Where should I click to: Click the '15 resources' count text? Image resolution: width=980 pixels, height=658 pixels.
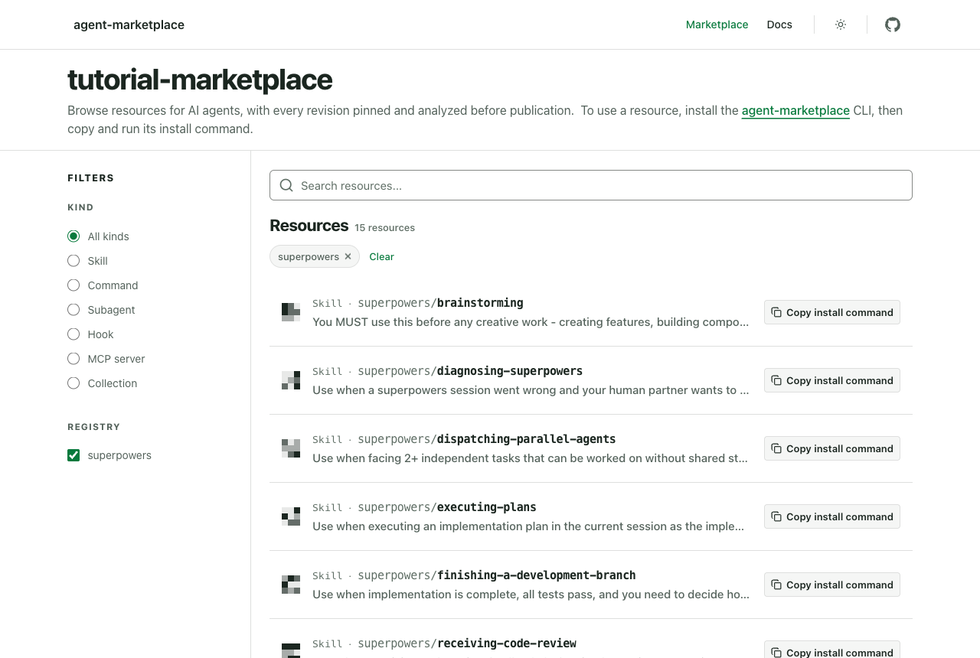click(x=384, y=227)
